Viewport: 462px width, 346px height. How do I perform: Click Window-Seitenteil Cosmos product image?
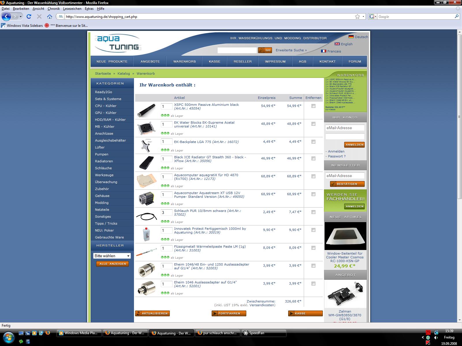coord(345,236)
